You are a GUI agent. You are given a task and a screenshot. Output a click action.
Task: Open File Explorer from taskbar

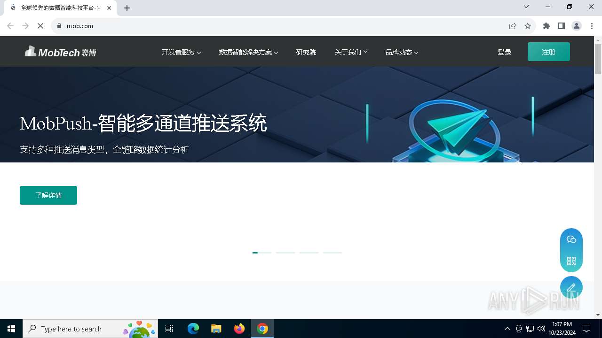pos(216,329)
